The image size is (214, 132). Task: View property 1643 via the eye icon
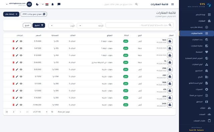coord(21,41)
